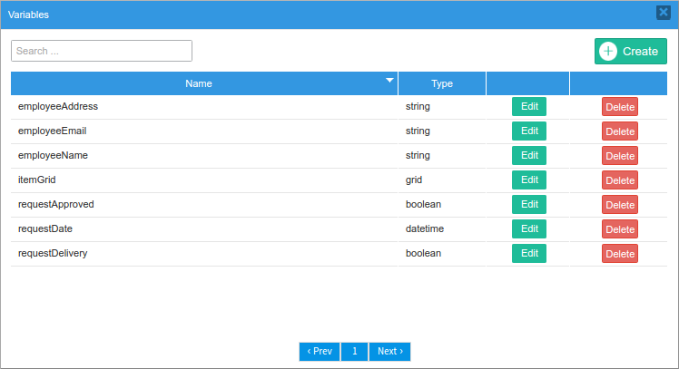Edit the requestApproved variable
This screenshot has width=679, height=369.
click(529, 205)
